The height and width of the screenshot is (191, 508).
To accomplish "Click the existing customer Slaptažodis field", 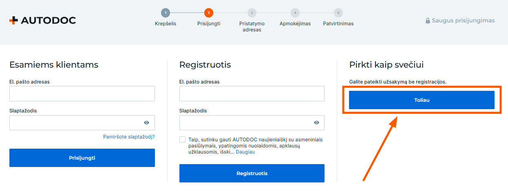I will pos(75,123).
